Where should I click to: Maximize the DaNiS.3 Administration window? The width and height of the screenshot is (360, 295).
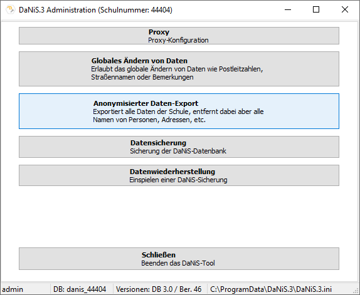(x=316, y=9)
